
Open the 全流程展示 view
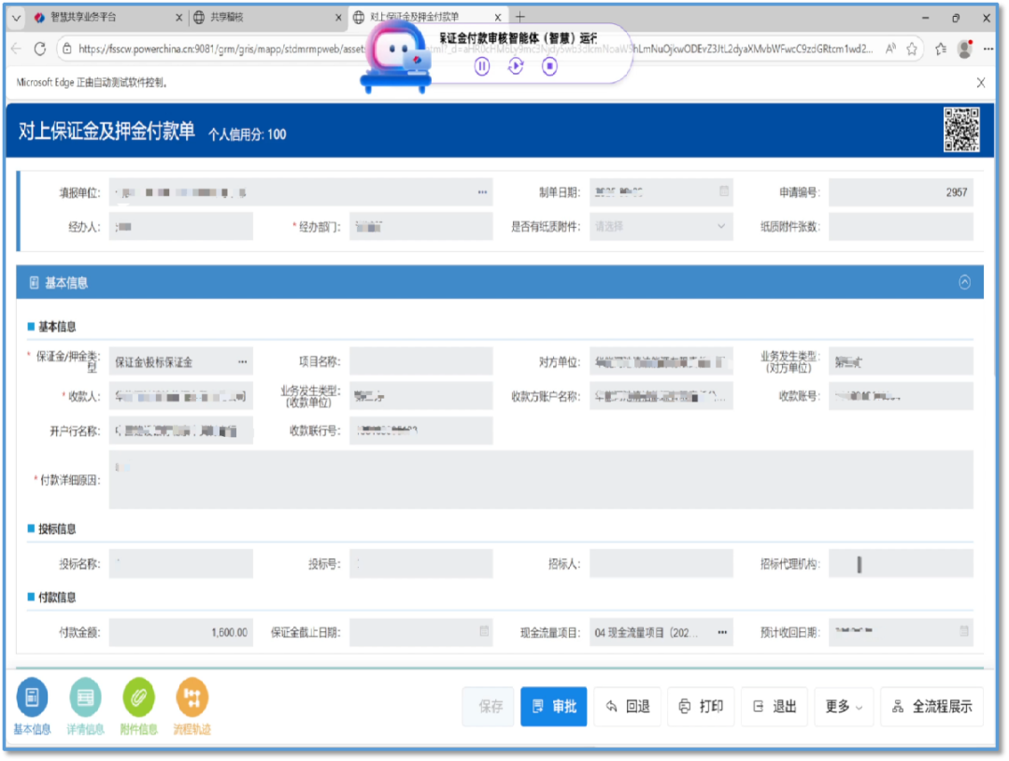point(931,706)
